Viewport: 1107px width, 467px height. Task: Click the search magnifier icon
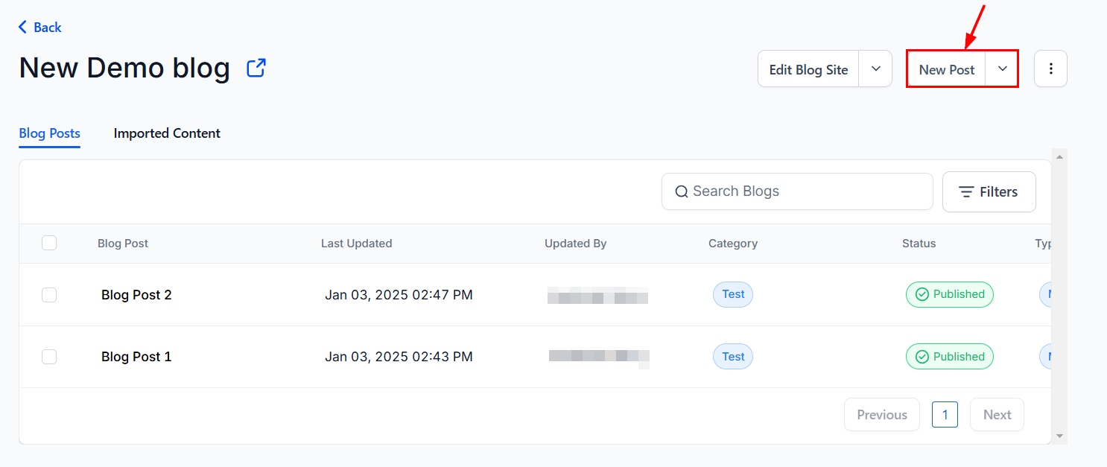(681, 191)
